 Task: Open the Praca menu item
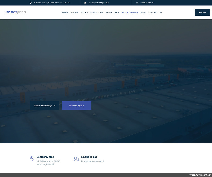point(109,12)
